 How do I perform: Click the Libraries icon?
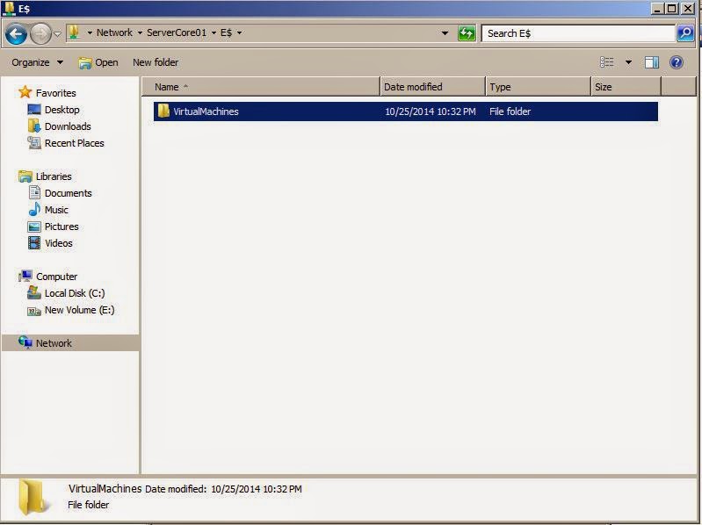pyautogui.click(x=25, y=176)
